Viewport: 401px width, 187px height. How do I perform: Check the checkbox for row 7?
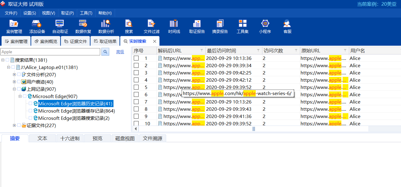pyautogui.click(x=136, y=102)
